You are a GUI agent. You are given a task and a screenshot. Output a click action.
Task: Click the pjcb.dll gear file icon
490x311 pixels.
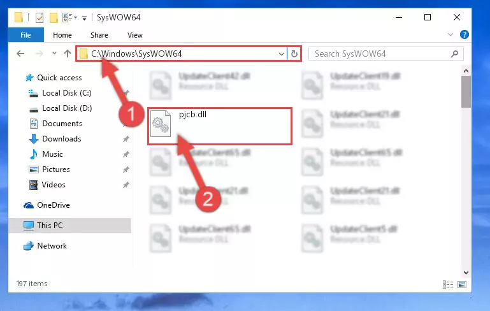tap(161, 124)
